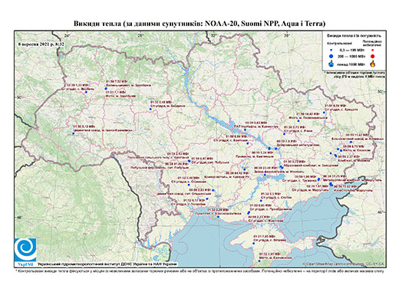Screen dimensions: 399x282
Task: Click the small blue dot legend symbol
Action: coord(331,50)
